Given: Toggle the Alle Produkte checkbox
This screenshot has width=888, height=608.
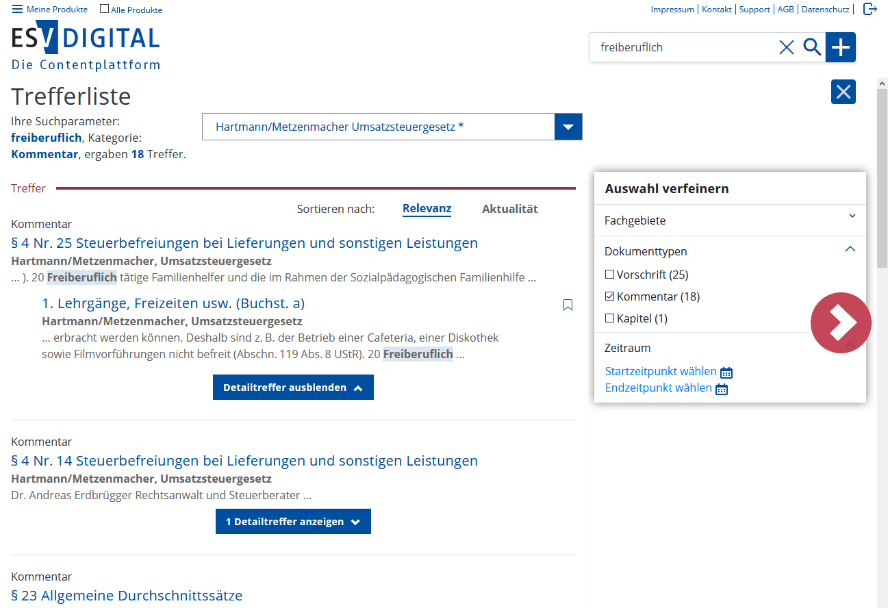Looking at the screenshot, I should [x=104, y=9].
